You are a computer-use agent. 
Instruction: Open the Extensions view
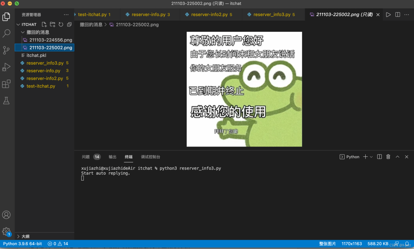pyautogui.click(x=7, y=84)
